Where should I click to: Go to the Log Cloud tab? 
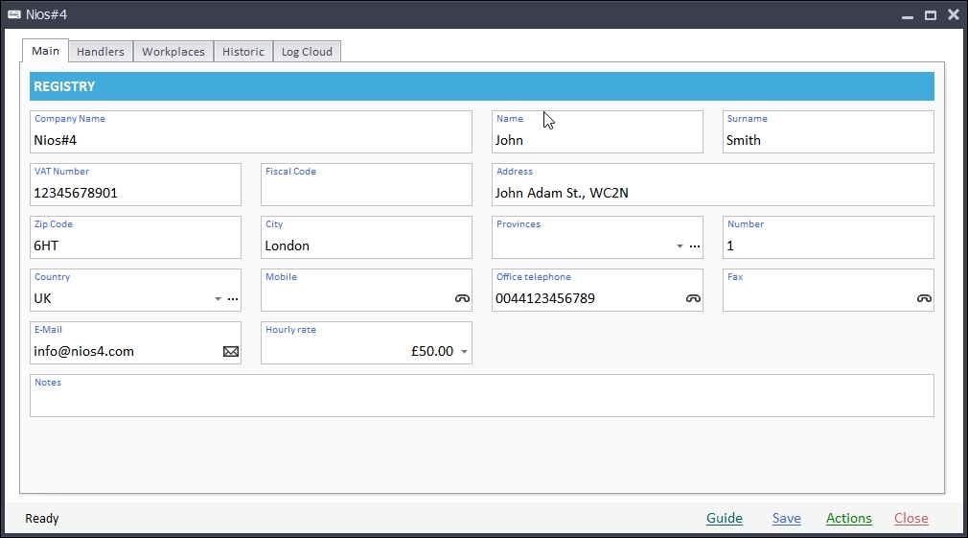(307, 52)
